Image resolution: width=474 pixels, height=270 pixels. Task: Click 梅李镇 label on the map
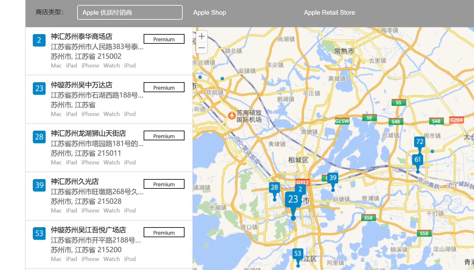[389, 30]
